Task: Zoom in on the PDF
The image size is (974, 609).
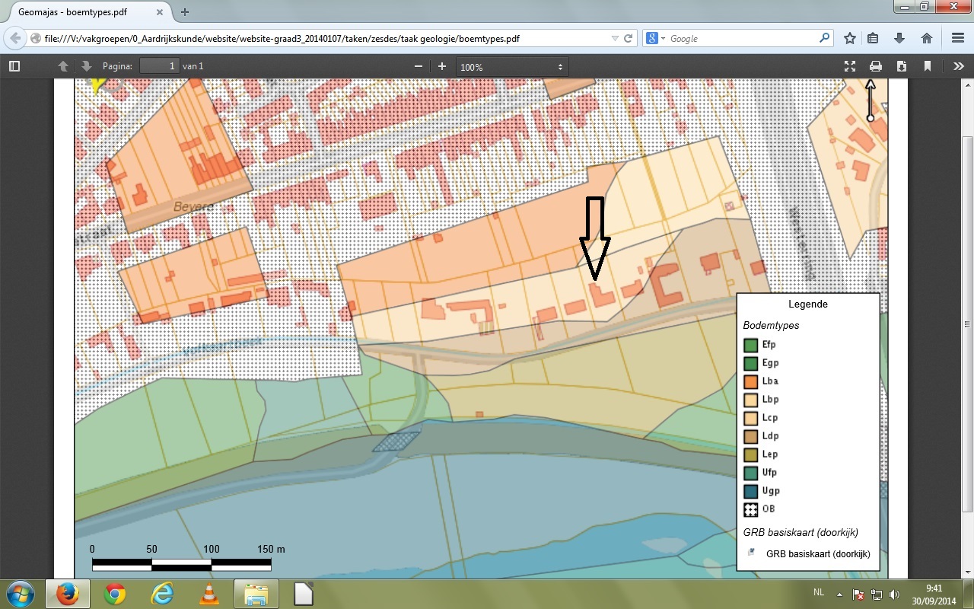Action: [x=442, y=67]
